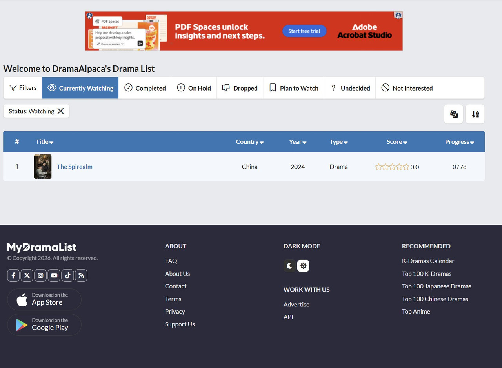
Task: Open the Advertise link
Action: click(x=296, y=304)
